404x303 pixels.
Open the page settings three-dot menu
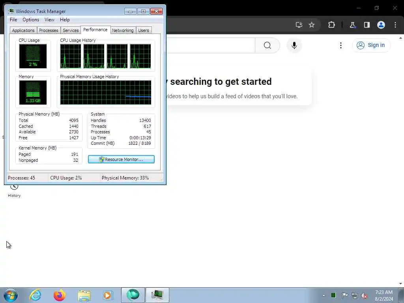pos(340,45)
